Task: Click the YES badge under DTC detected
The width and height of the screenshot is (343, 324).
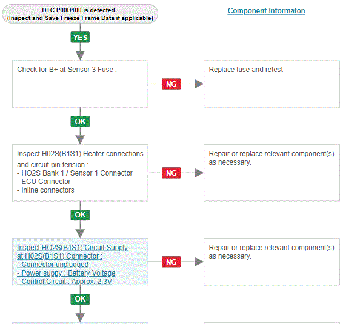Action: click(x=80, y=38)
